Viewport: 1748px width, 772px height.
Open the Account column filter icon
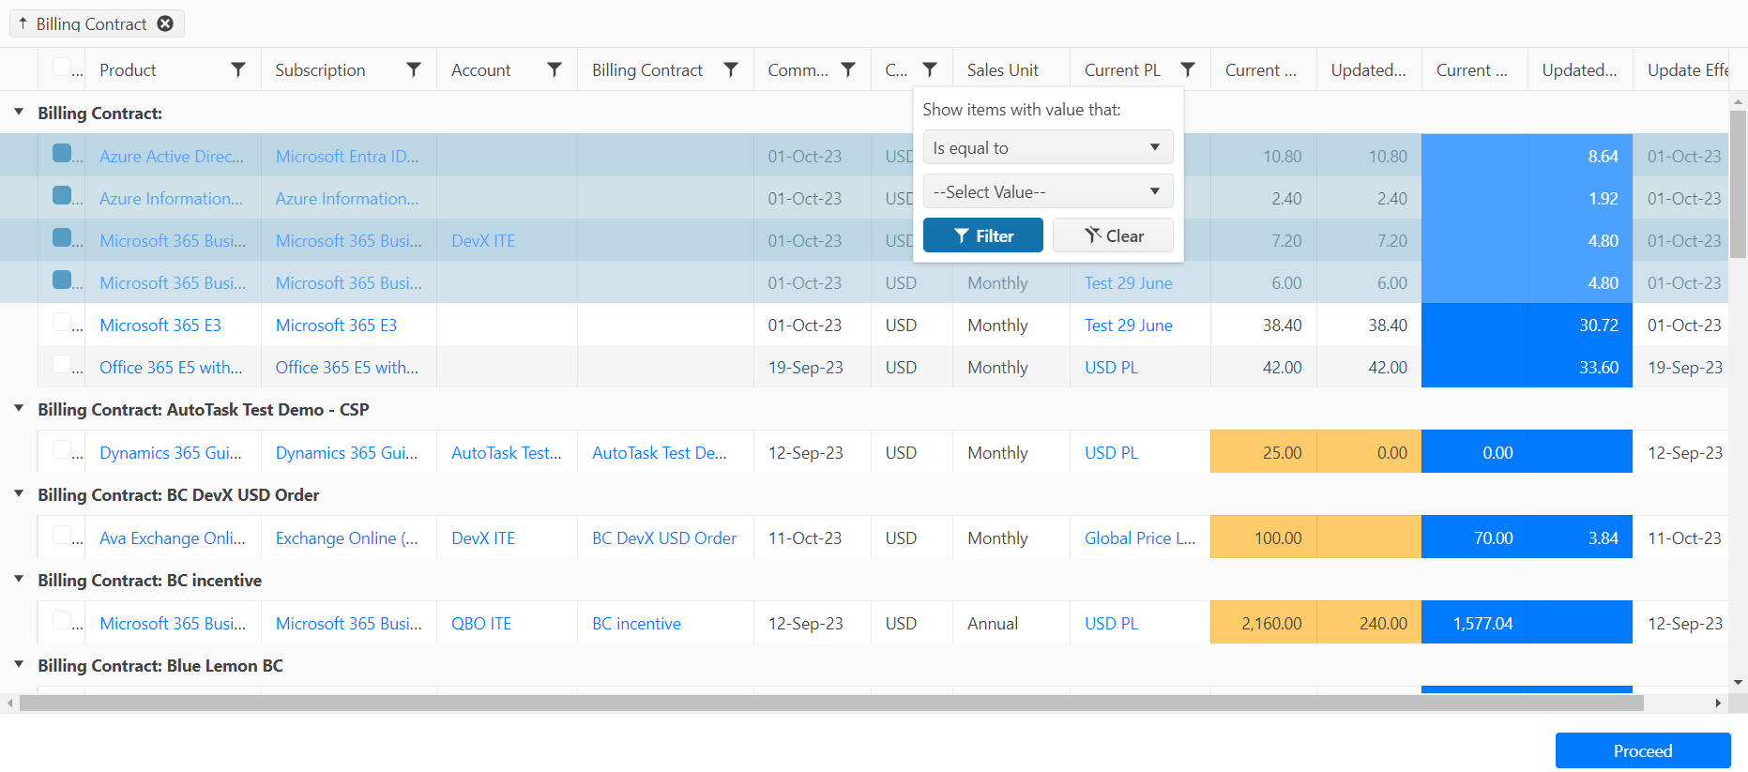[x=555, y=69]
